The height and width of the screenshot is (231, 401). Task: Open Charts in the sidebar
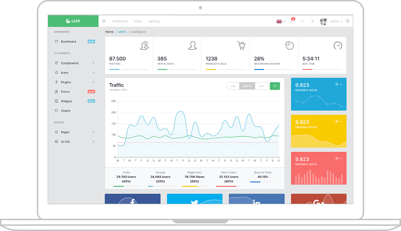[65, 111]
